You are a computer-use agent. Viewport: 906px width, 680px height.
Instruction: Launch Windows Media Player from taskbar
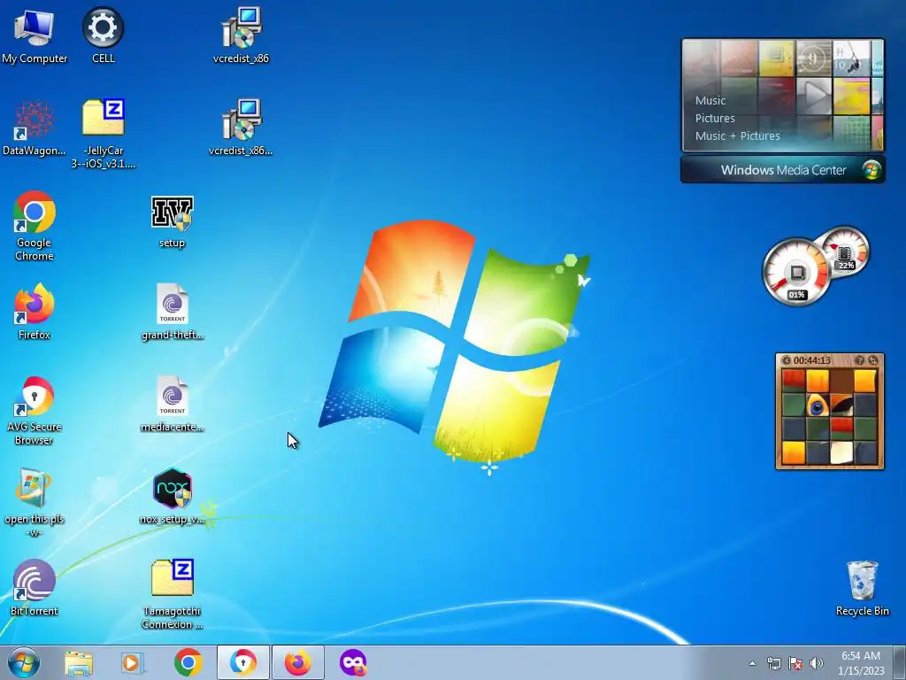[133, 663]
